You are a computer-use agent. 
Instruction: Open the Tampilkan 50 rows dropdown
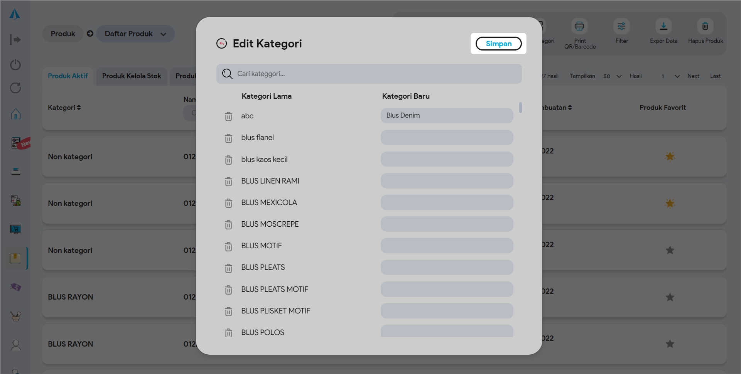point(612,76)
